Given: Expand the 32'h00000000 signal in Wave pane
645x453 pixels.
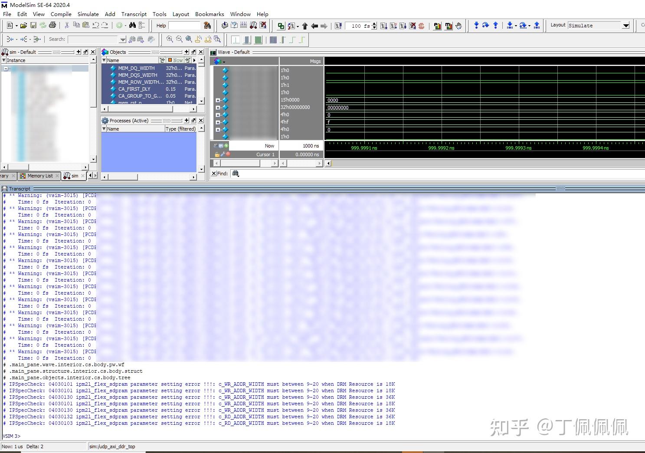Looking at the screenshot, I should pyautogui.click(x=218, y=108).
